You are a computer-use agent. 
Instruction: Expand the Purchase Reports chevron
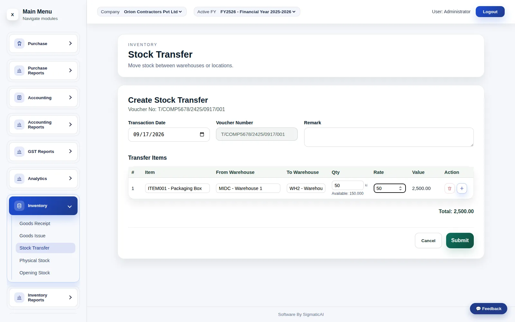click(x=70, y=71)
